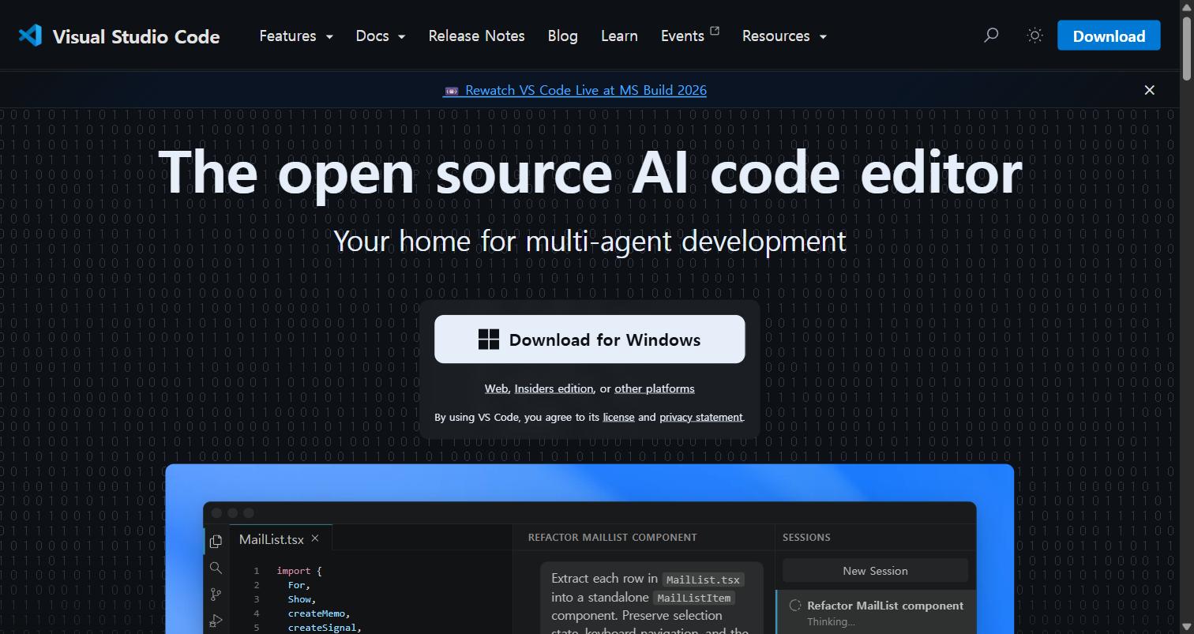
Task: Click Download for Windows button
Action: click(x=589, y=340)
